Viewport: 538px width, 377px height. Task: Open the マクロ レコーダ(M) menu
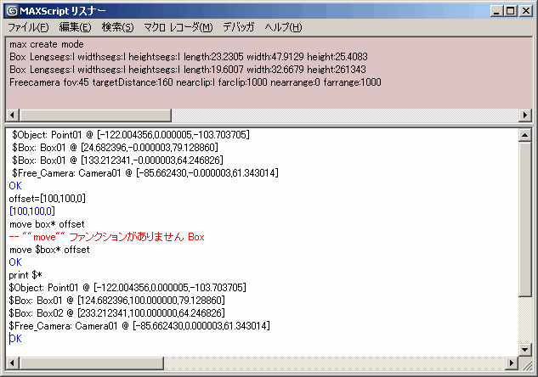click(178, 27)
